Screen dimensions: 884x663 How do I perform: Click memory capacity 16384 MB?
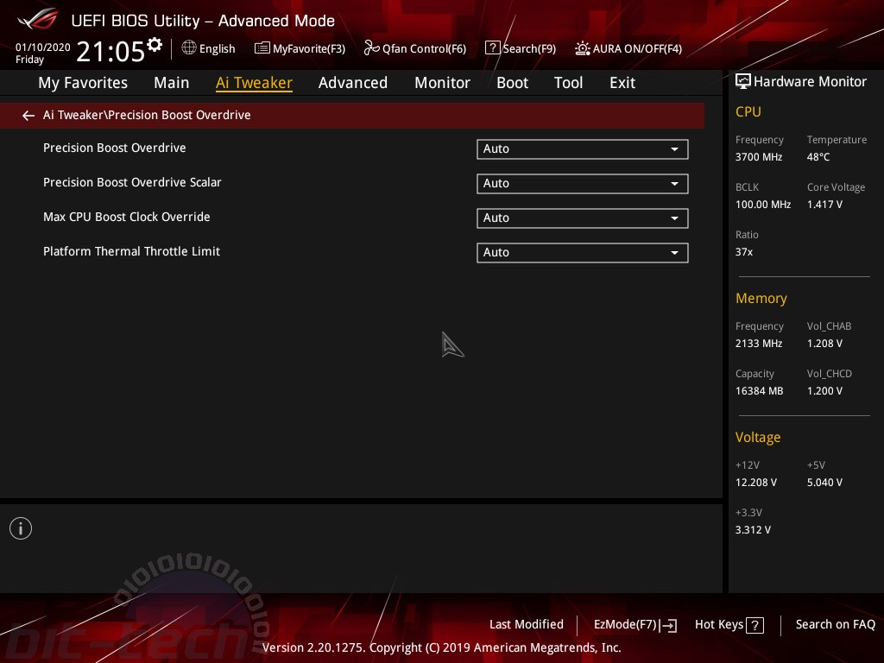(x=759, y=391)
